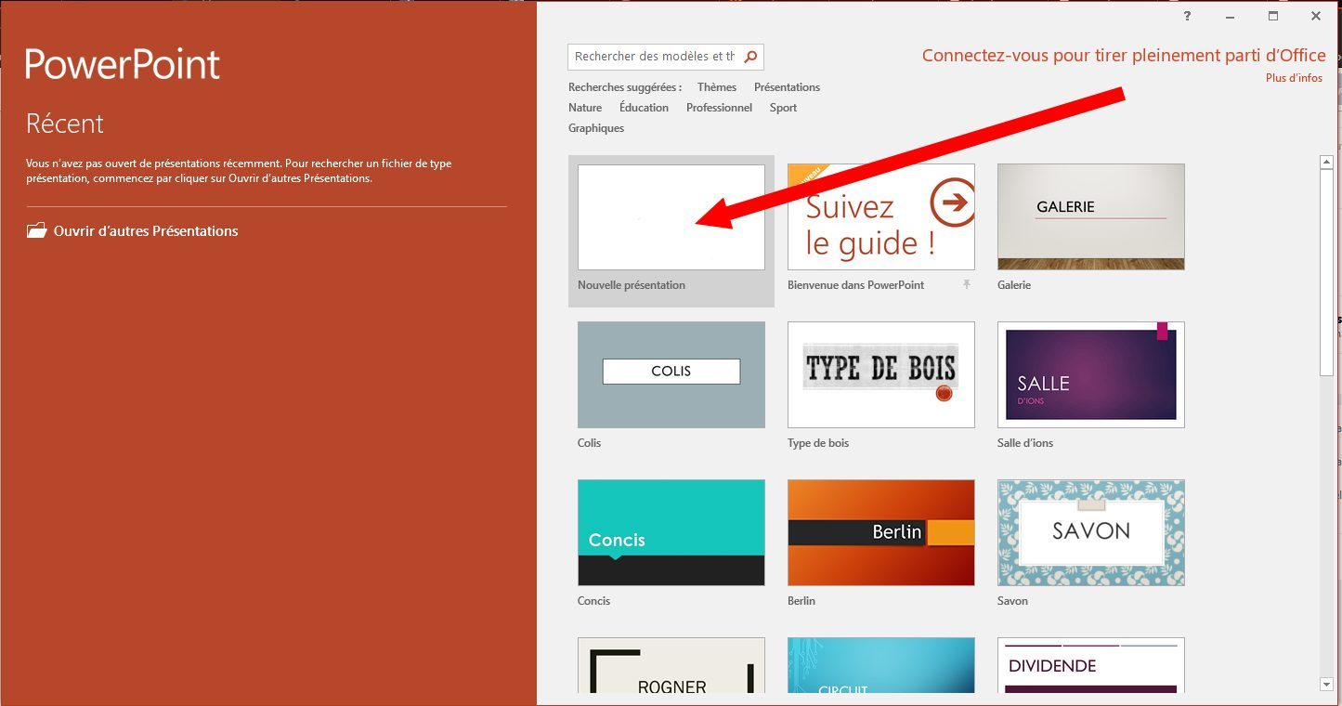1342x706 pixels.
Task: Open the Plus d'infos link
Action: pos(1294,78)
